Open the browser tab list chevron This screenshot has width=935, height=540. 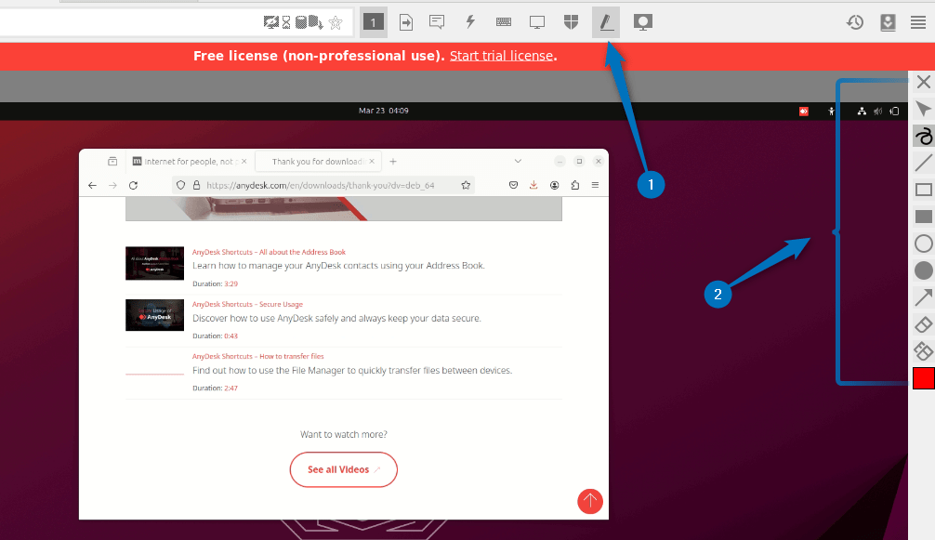(519, 161)
